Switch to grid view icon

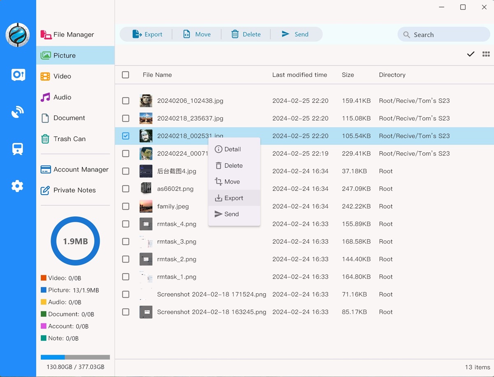tap(486, 54)
